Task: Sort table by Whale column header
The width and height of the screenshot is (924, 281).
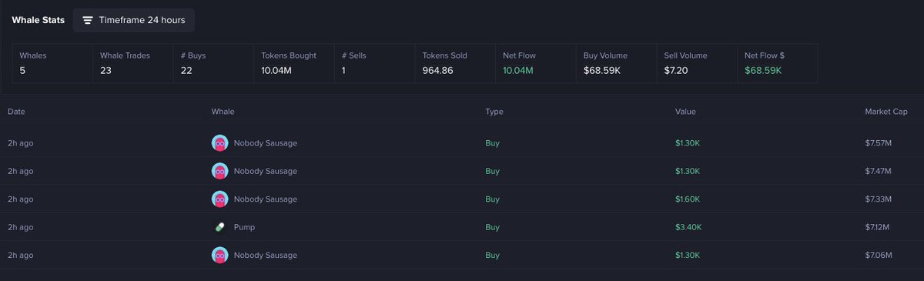Action: [x=223, y=112]
